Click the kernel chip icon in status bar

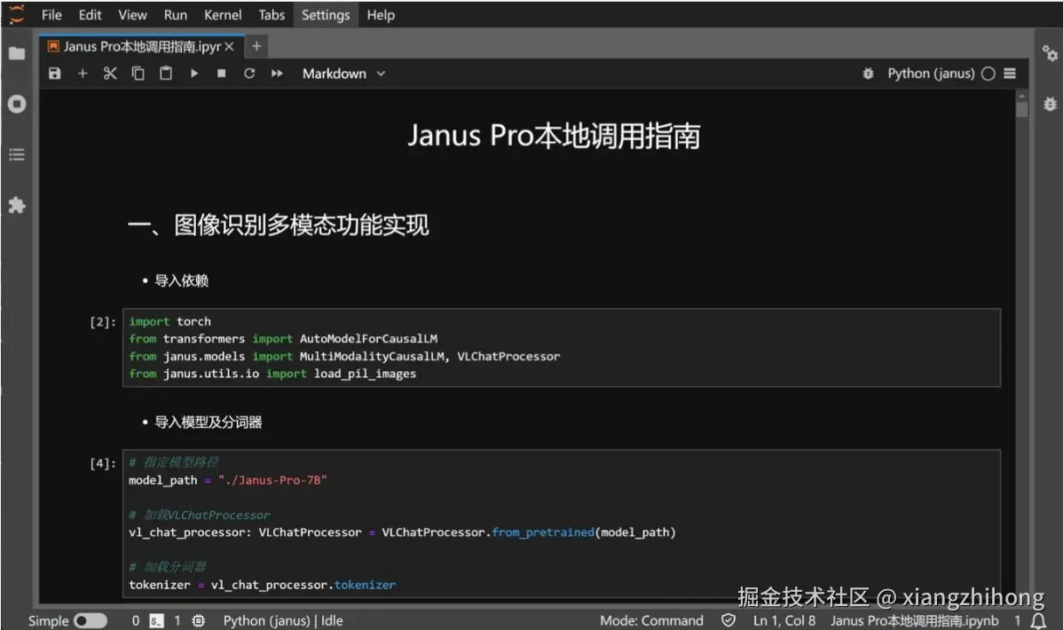pyautogui.click(x=198, y=620)
